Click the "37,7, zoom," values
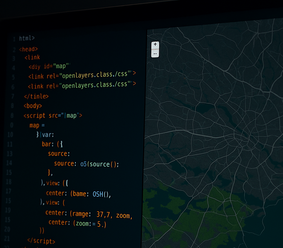The height and width of the screenshot is (248, 283). [x=114, y=215]
